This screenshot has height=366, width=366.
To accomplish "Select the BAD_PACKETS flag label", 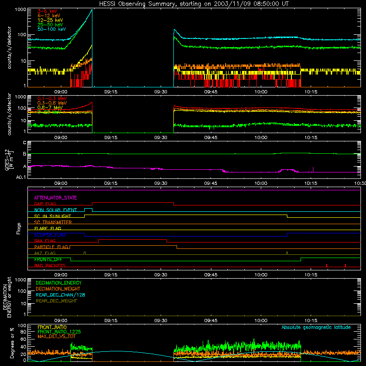I will [x=50, y=265].
